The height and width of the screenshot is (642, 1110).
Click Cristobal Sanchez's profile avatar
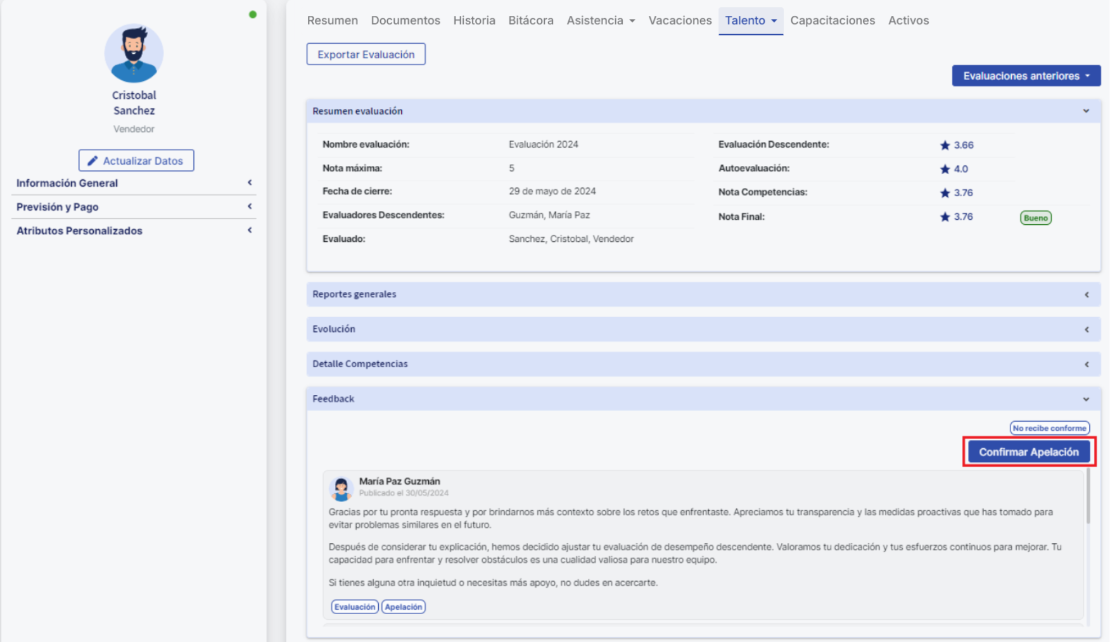click(x=134, y=54)
